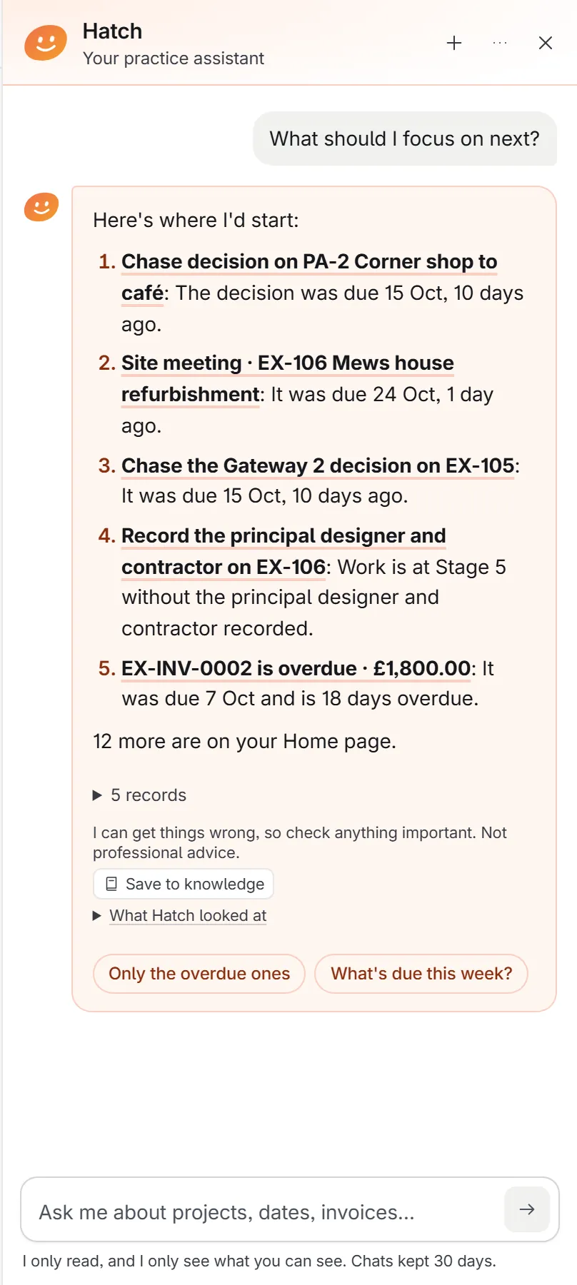Expand the 5 records disclosure triangle
The image size is (577, 1285).
(x=98, y=795)
